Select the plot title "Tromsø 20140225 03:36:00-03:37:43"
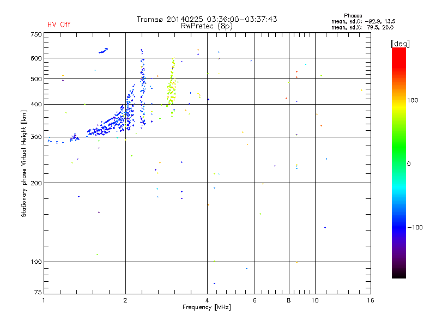This screenshot has height=327, width=436. pyautogui.click(x=207, y=19)
